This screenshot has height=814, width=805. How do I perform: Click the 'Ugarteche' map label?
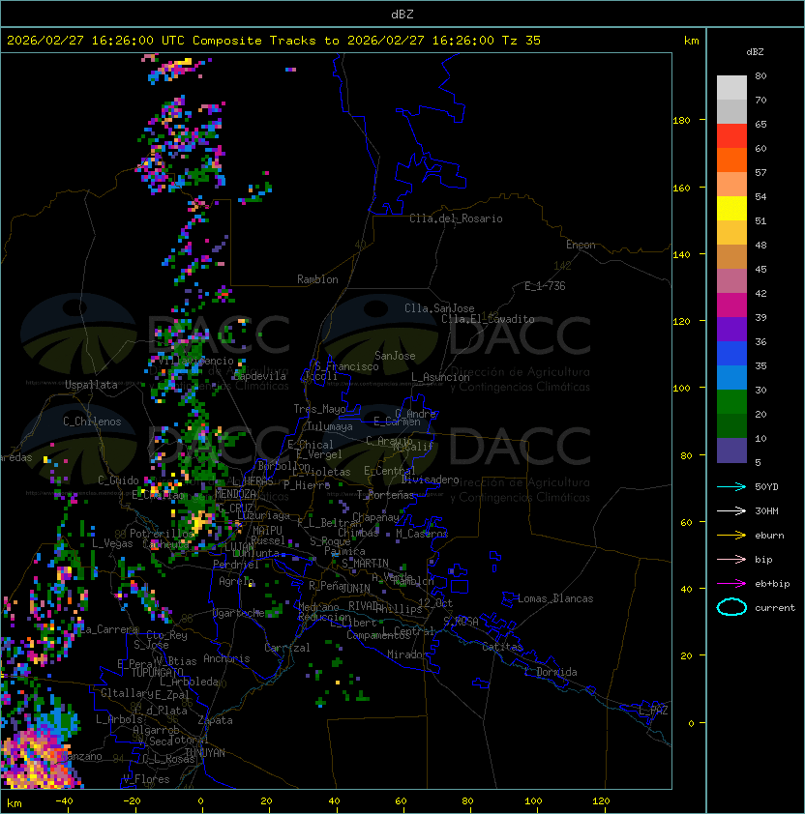tap(239, 613)
